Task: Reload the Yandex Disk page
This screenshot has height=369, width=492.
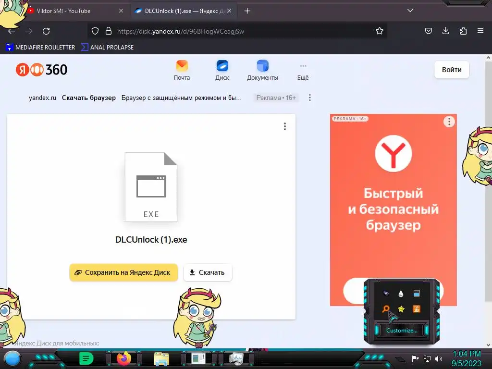Action: 46,31
